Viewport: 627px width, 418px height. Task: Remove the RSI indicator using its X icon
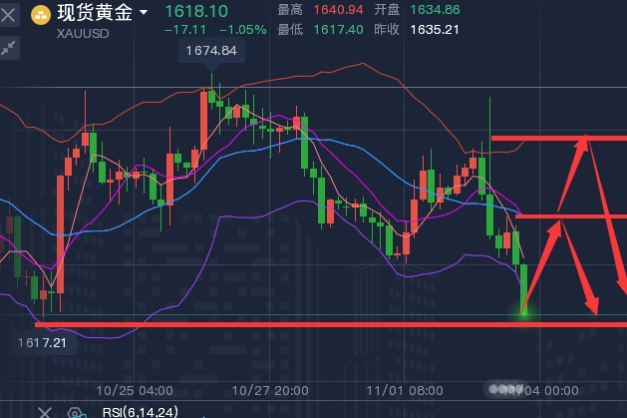[45, 411]
